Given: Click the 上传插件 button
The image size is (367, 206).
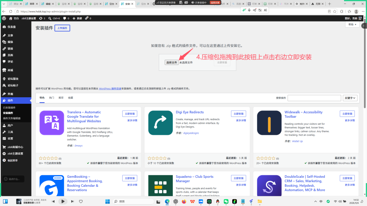Looking at the screenshot, I should click(62, 28).
